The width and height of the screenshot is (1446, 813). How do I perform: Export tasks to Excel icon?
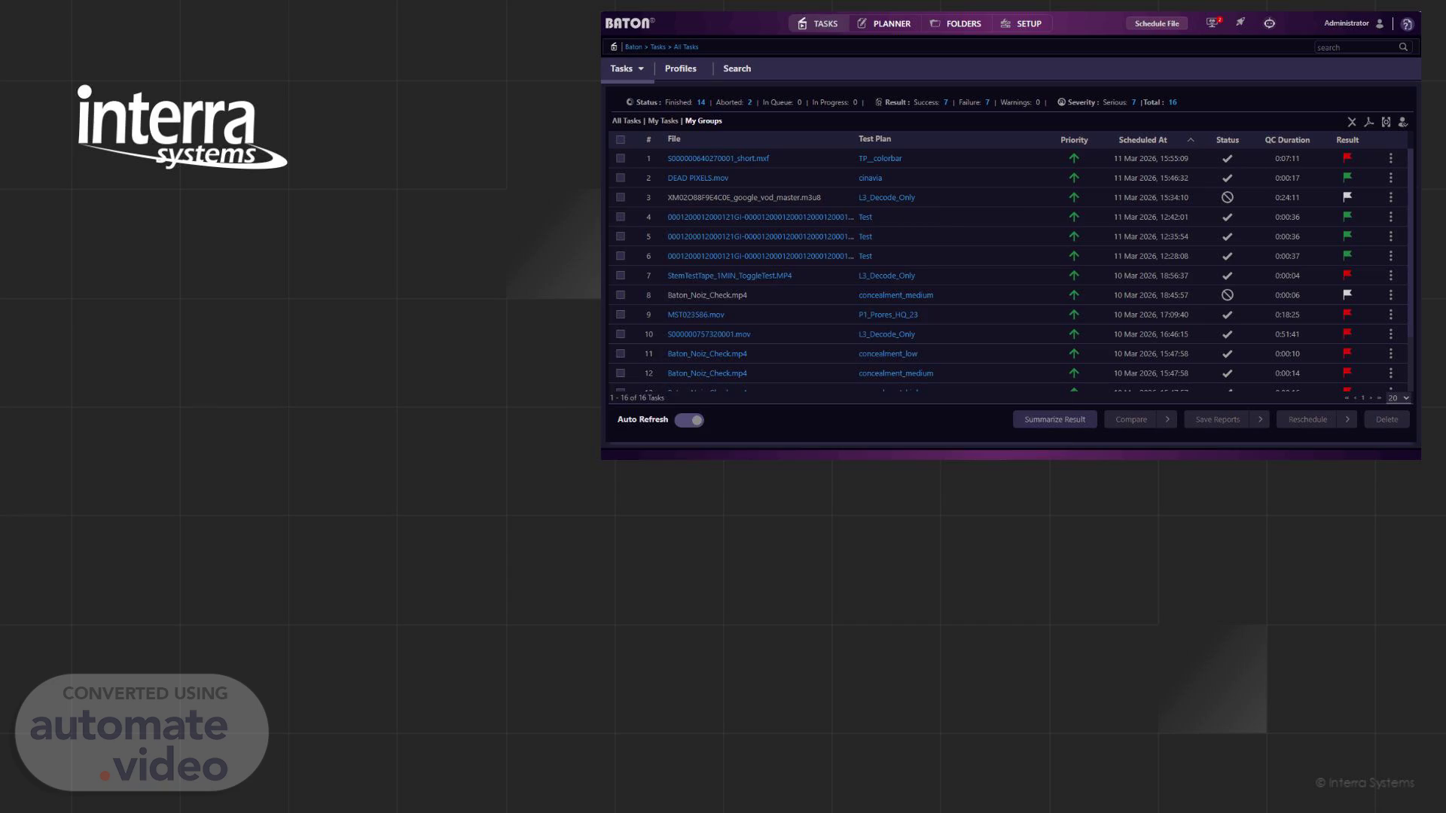(1352, 122)
